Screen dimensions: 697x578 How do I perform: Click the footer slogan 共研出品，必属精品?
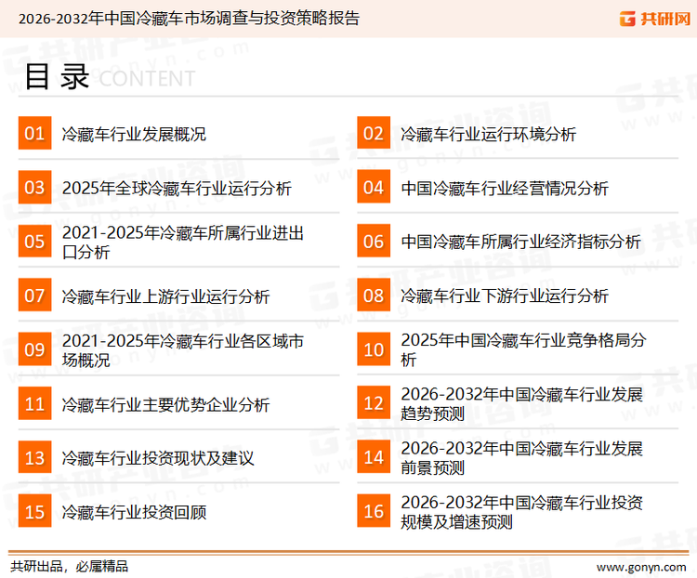tap(70, 567)
